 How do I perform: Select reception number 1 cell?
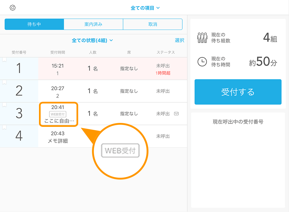(19, 69)
